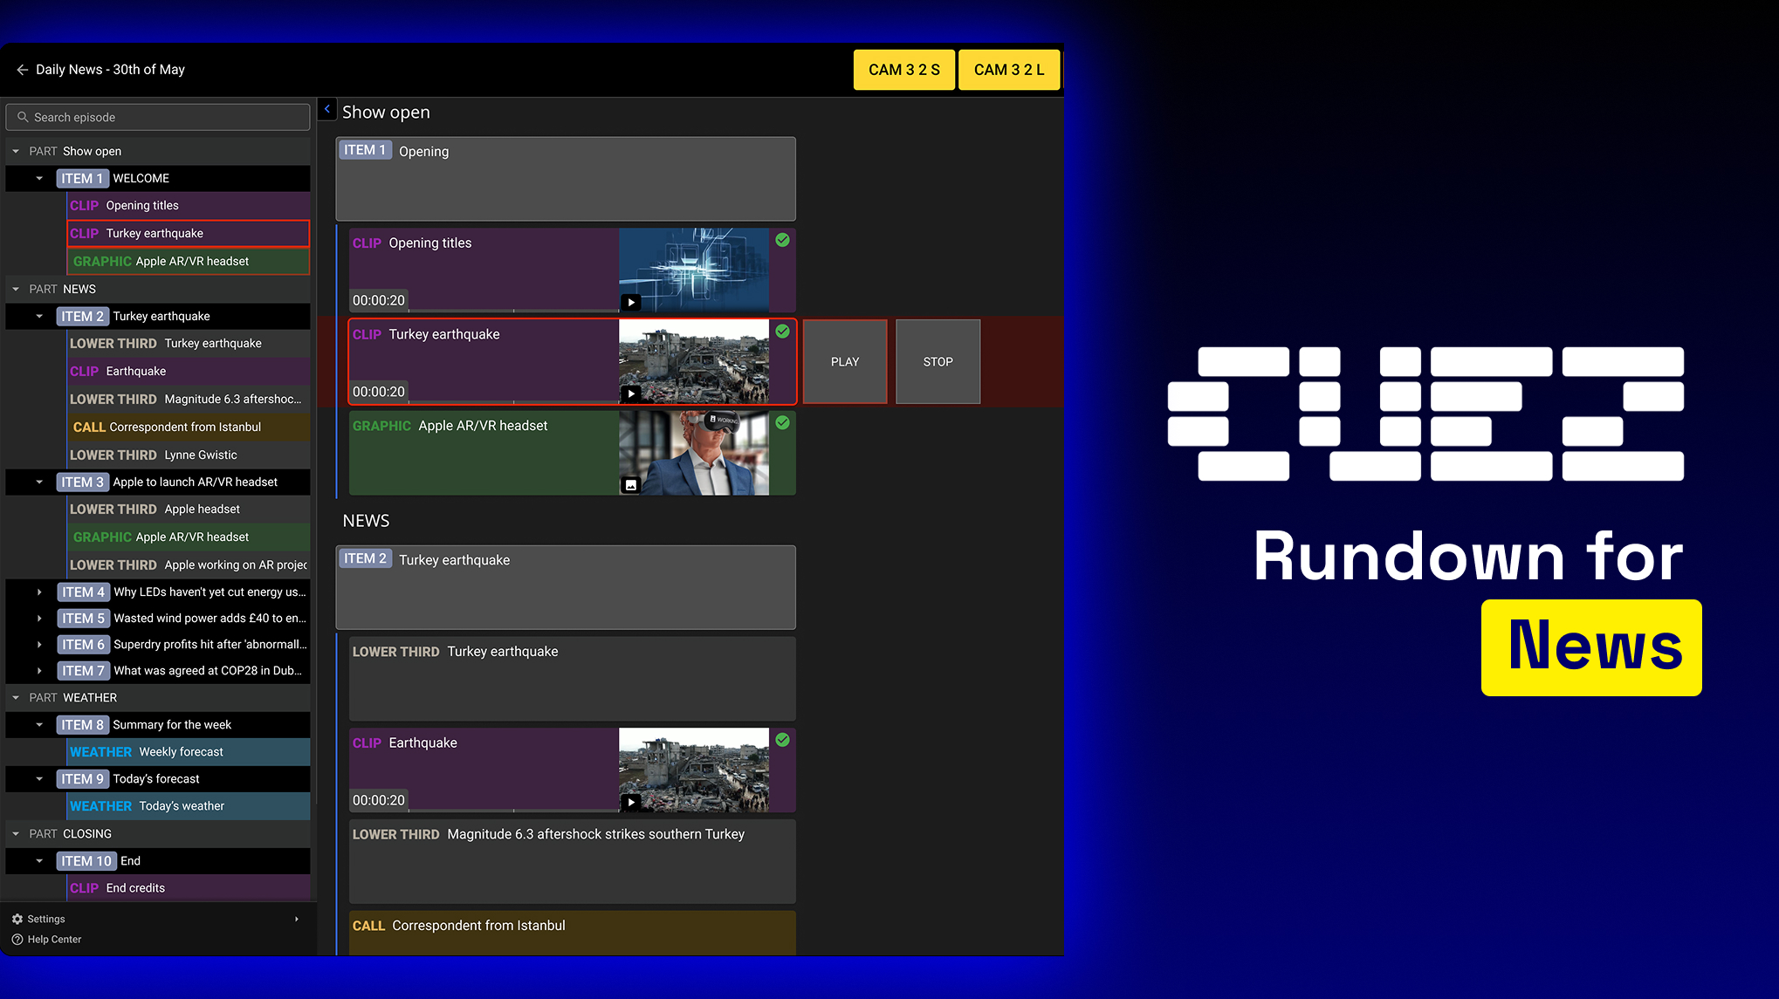Viewport: 1779px width, 999px height.
Task: Open the Settings submenu arrow
Action: tap(297, 919)
